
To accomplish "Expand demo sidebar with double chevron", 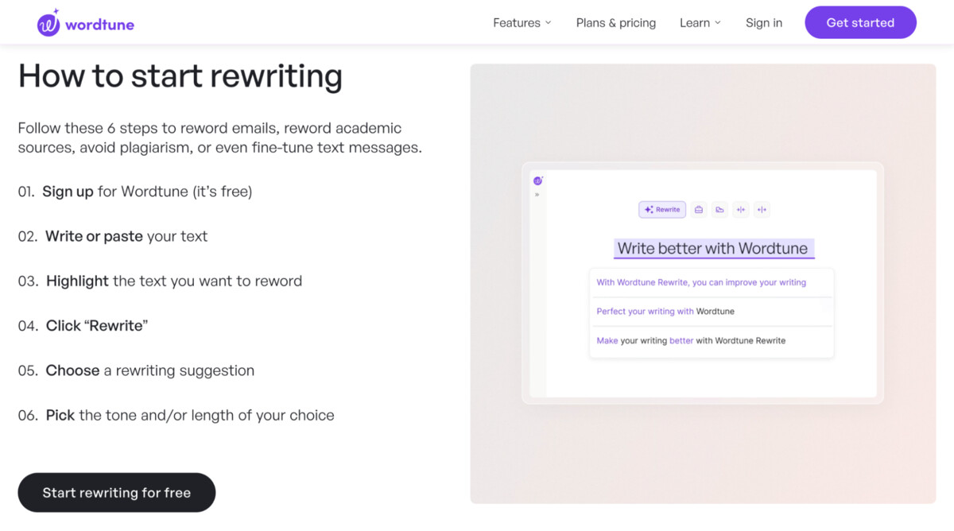I will (537, 195).
